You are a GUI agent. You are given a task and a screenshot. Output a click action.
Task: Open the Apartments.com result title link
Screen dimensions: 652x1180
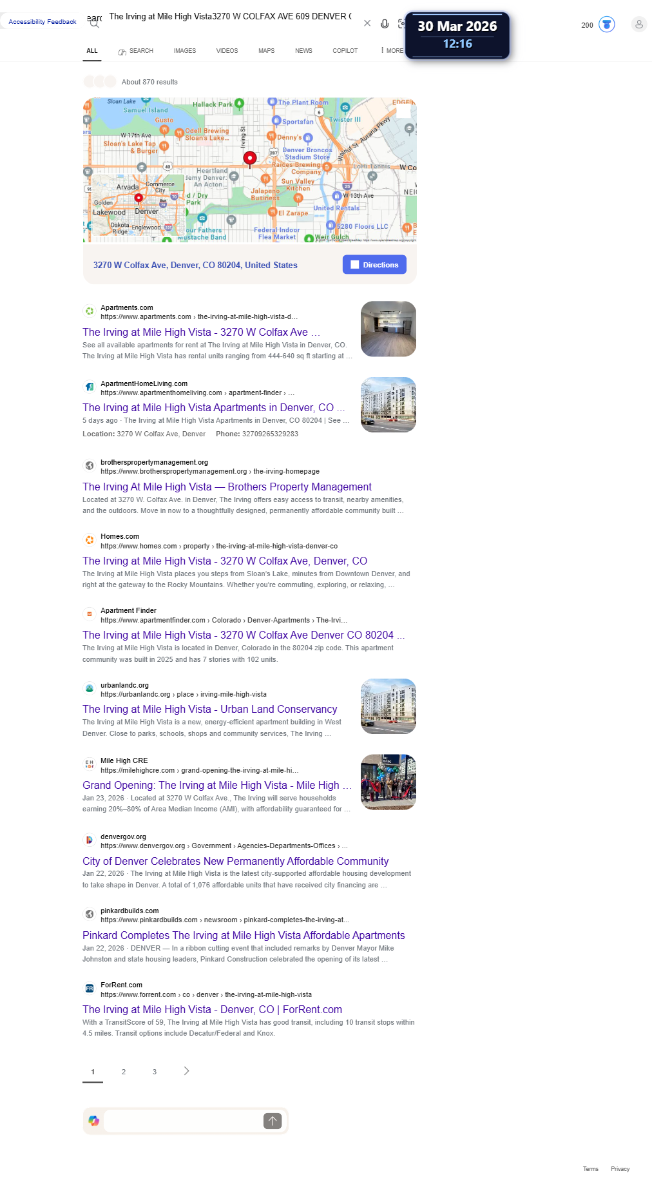coord(201,332)
